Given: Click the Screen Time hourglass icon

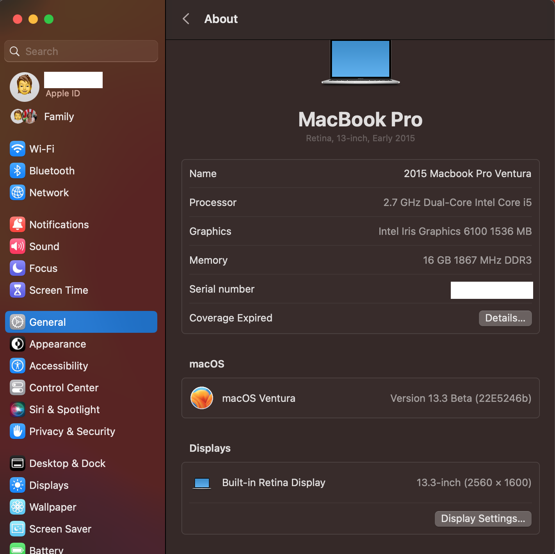Looking at the screenshot, I should (18, 290).
